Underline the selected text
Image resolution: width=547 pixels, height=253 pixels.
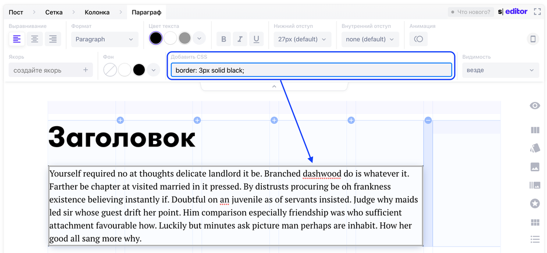click(256, 40)
